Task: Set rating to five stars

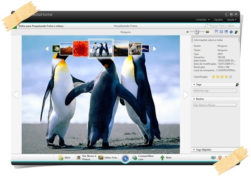Action: pos(231,77)
